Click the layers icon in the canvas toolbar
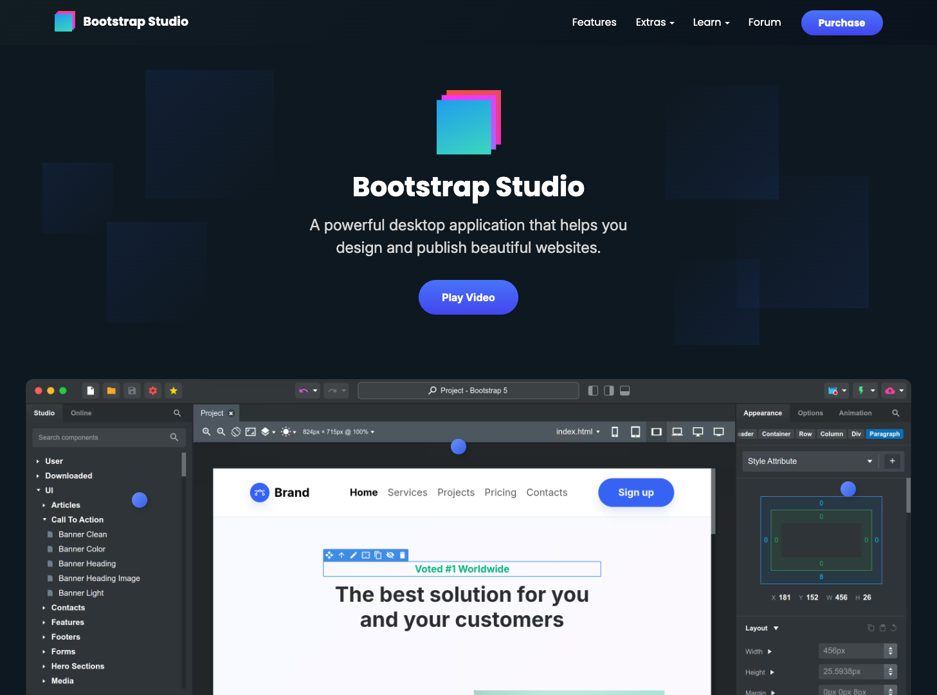937x695 pixels. (266, 432)
